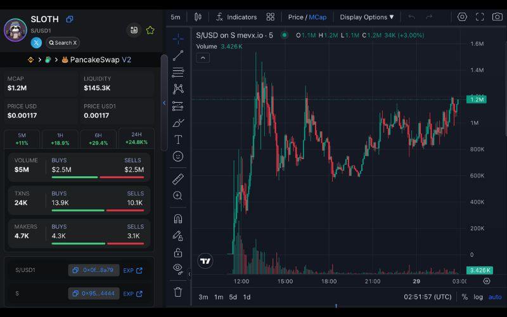This screenshot has width=507, height=317.
Task: Open the candle chart type menu
Action: tap(198, 17)
